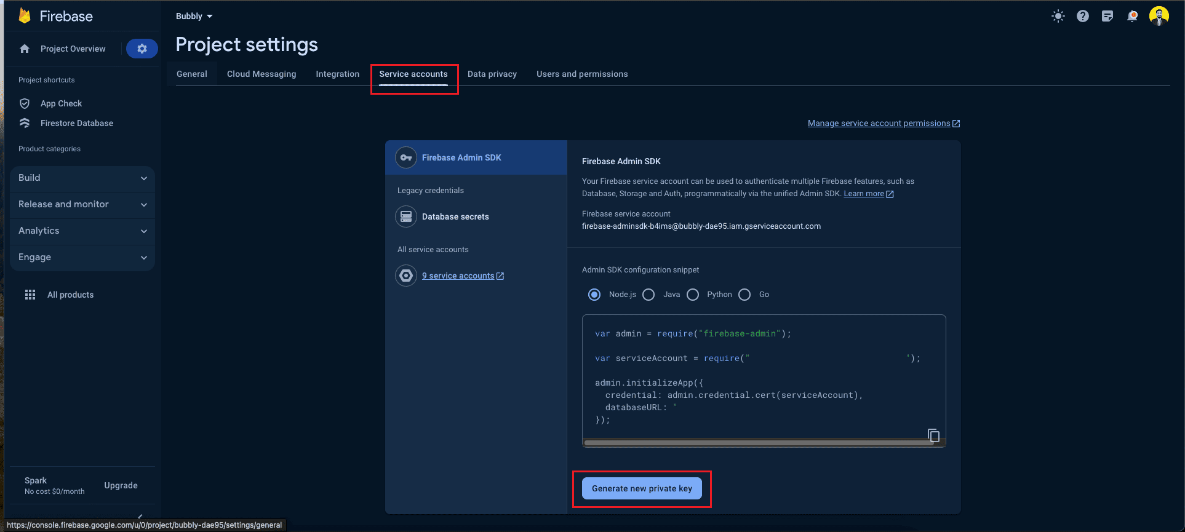The width and height of the screenshot is (1185, 532).
Task: Click the Firebase wordmark text
Action: pyautogui.click(x=66, y=16)
